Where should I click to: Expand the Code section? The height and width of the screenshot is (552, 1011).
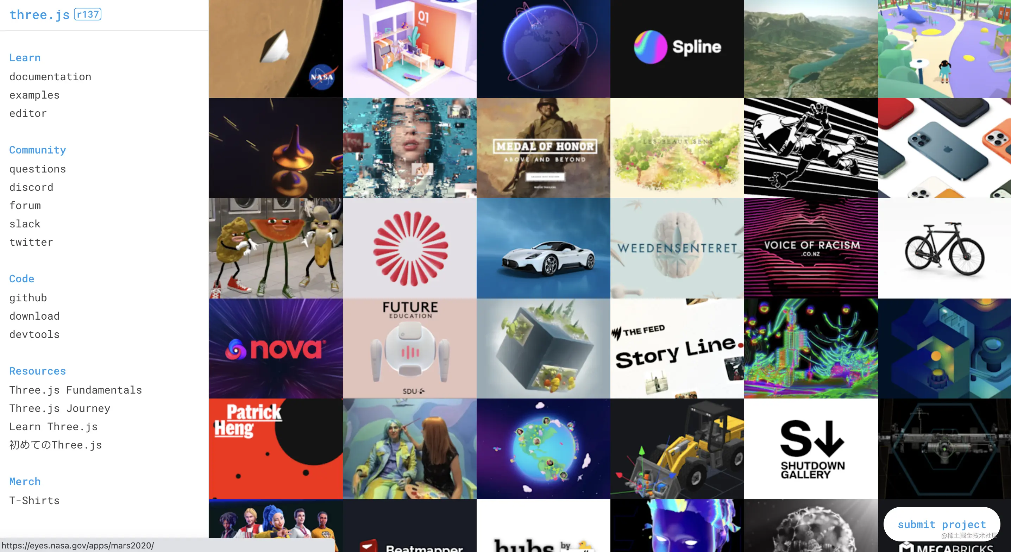tap(21, 278)
